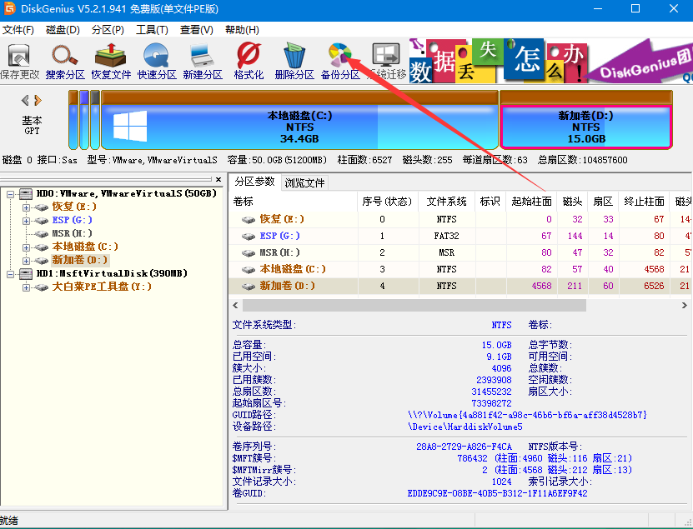The width and height of the screenshot is (693, 529).
Task: Open the 帮助(H) menu
Action: tap(242, 30)
